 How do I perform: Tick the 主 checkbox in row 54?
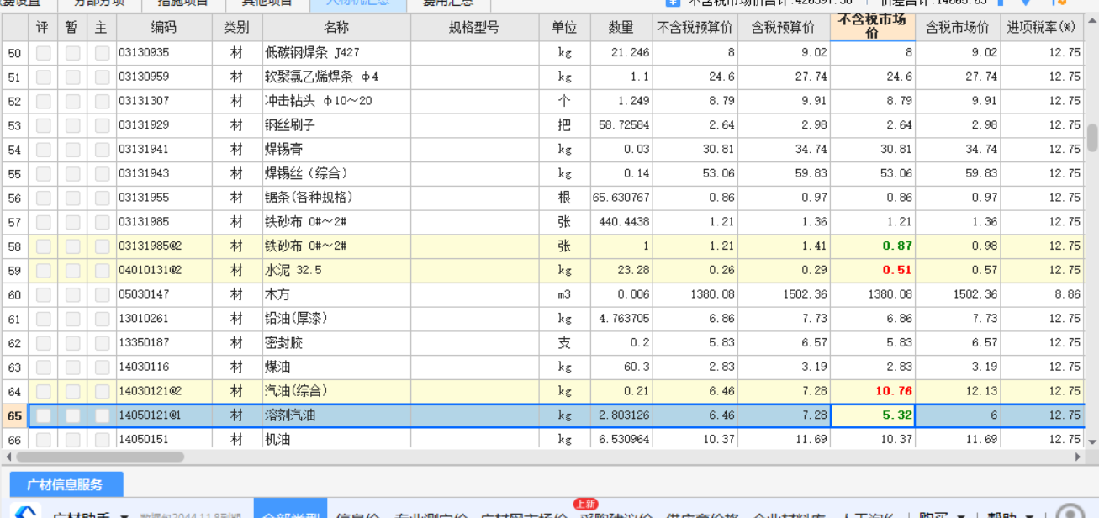102,150
